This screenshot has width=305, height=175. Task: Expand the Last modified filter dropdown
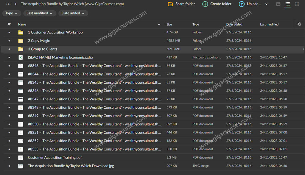coord(39,13)
